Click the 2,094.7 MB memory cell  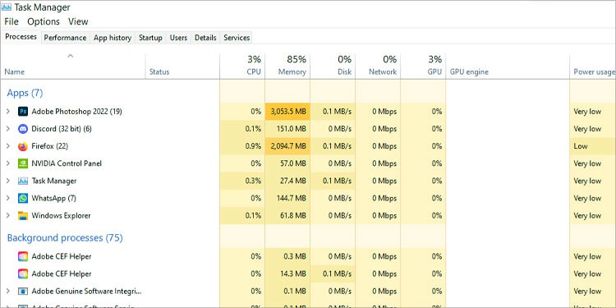click(287, 146)
